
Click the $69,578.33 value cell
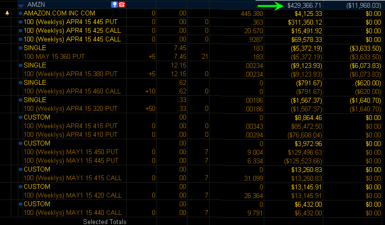[306, 40]
